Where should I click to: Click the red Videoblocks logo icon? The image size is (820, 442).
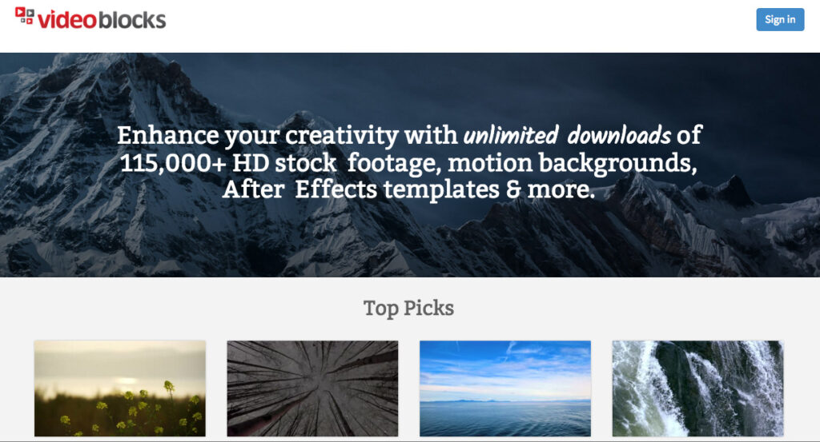[24, 16]
